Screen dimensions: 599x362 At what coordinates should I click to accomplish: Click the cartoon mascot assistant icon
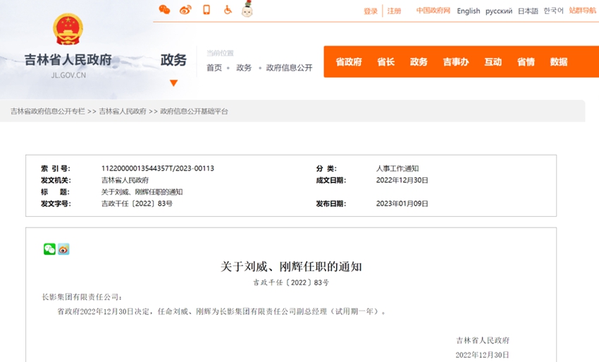point(247,9)
